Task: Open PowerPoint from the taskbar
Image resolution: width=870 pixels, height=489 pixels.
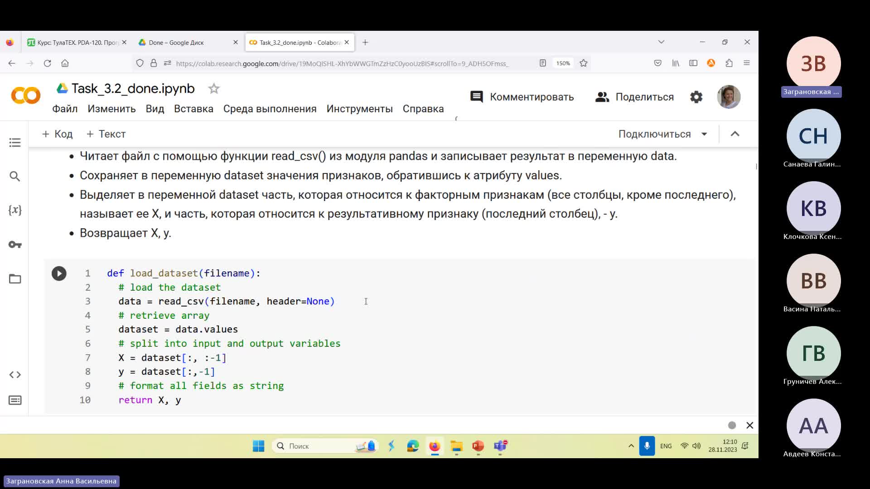Action: click(478, 446)
